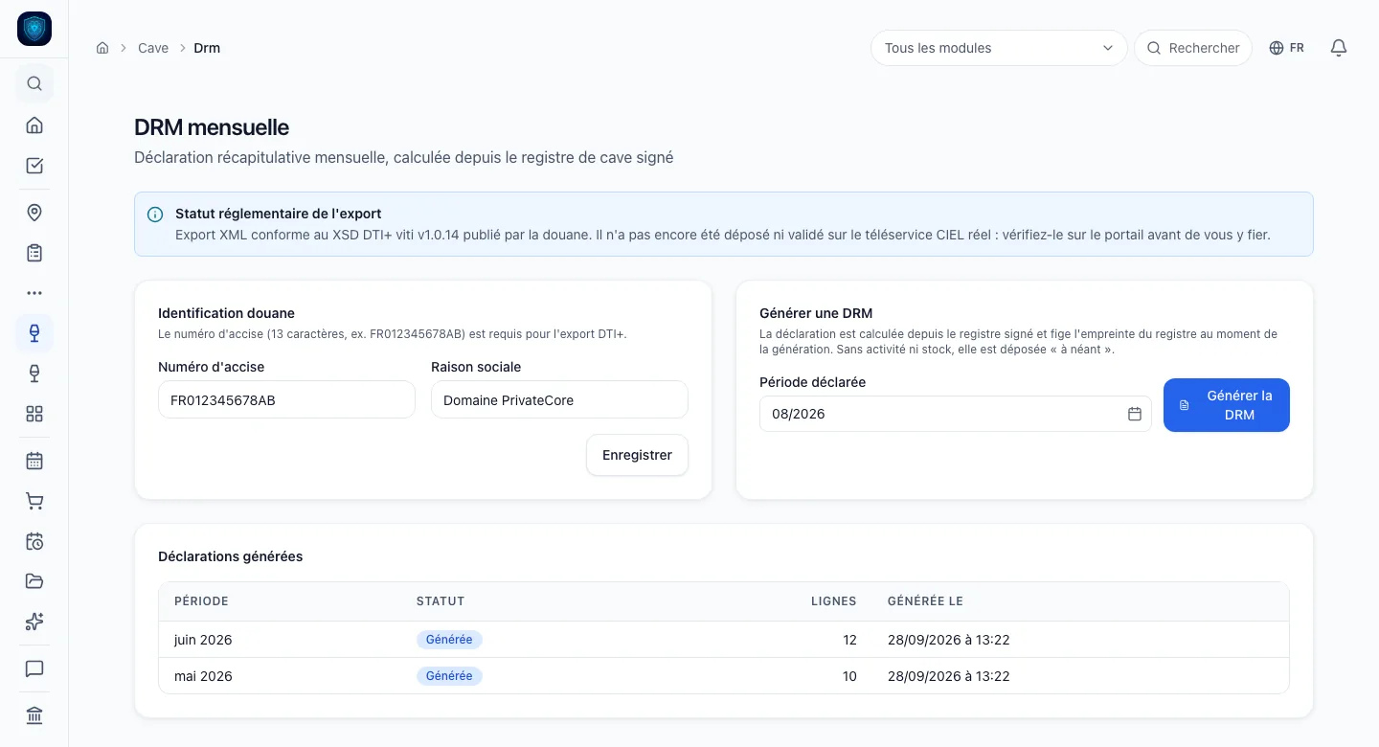The height and width of the screenshot is (747, 1379).
Task: Click the Période déclarée 08/2026 field
Action: pyautogui.click(x=956, y=414)
